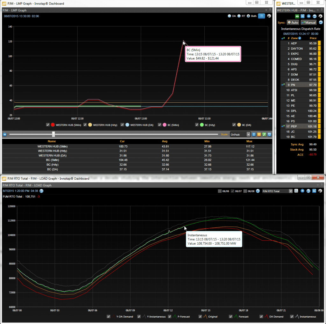The height and width of the screenshot is (324, 326).
Task: Click the Manual sync button
Action: (x=308, y=23)
